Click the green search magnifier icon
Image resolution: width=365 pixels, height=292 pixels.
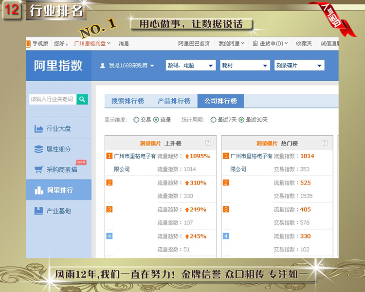[82, 99]
